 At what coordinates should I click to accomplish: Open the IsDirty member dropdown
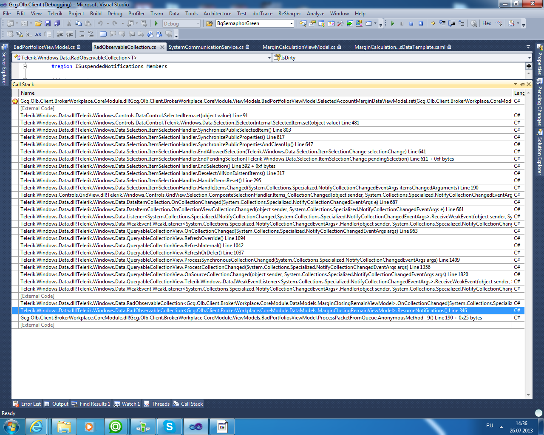pos(529,58)
